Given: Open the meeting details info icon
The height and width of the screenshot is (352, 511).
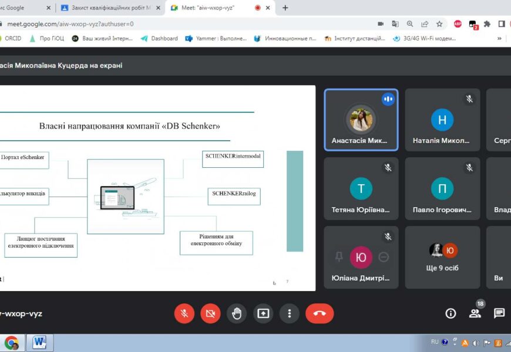Looking at the screenshot, I should tap(451, 313).
